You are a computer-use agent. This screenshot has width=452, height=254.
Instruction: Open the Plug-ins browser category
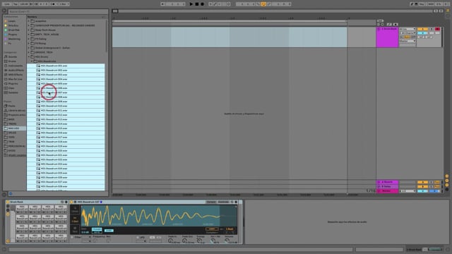(11, 83)
